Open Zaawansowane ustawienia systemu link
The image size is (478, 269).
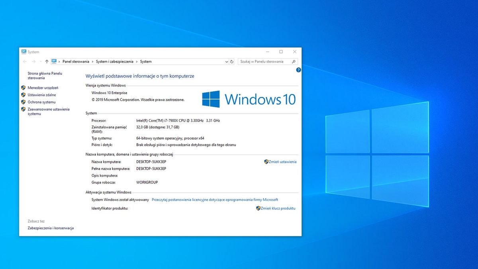49,112
